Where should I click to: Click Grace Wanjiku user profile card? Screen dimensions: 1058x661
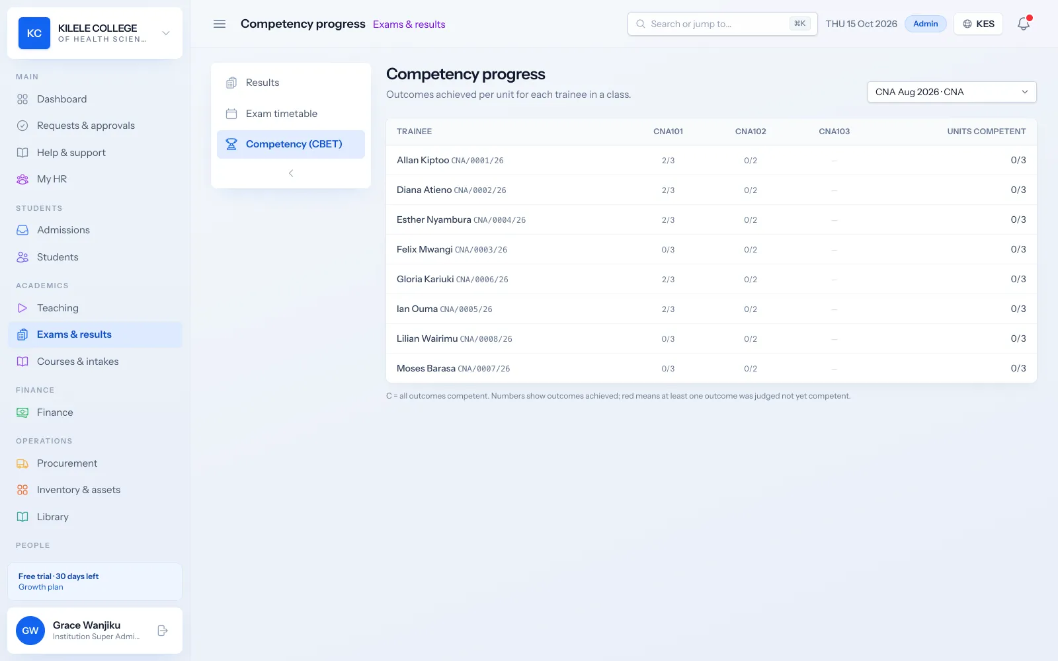coord(95,631)
